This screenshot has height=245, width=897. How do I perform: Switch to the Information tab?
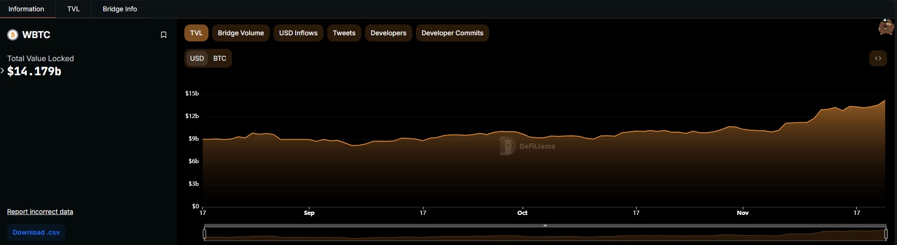(26, 9)
